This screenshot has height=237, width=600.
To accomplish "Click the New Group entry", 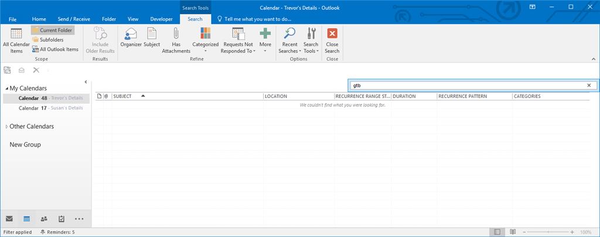I will (25, 145).
